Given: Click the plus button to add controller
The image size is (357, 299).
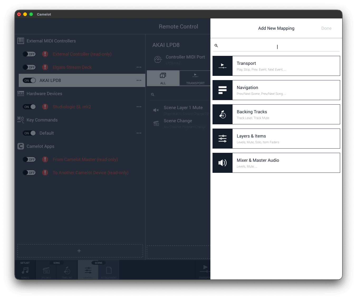Looking at the screenshot, I should pyautogui.click(x=79, y=251).
